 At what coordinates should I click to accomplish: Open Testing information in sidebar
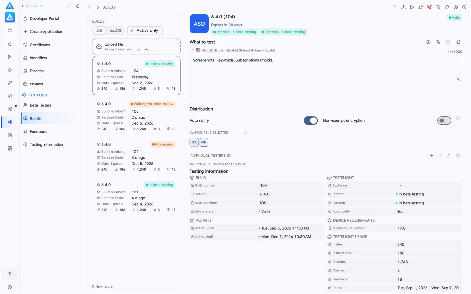pos(50,145)
